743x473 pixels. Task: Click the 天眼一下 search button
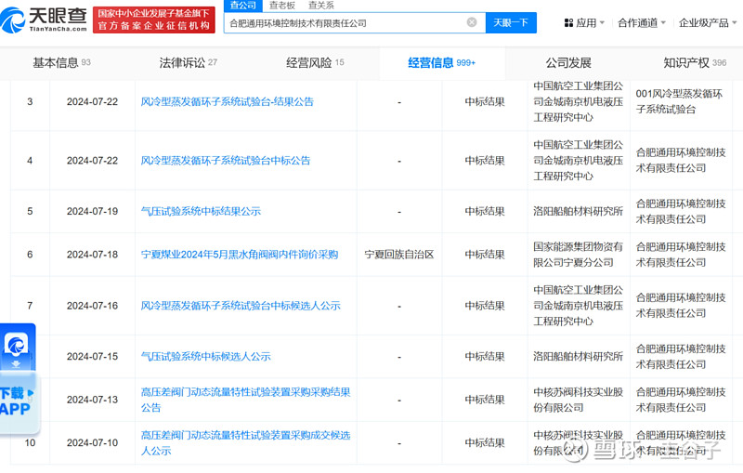coord(511,22)
